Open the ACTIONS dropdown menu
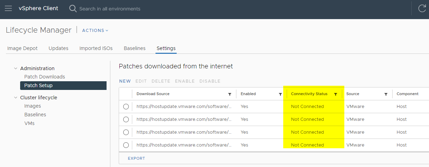429x167 pixels. (x=95, y=31)
